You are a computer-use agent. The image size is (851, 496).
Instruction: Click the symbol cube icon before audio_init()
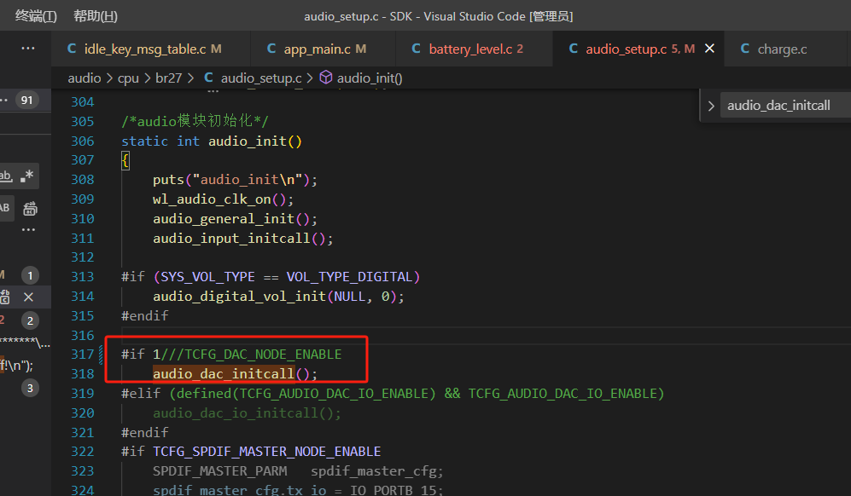click(x=326, y=78)
